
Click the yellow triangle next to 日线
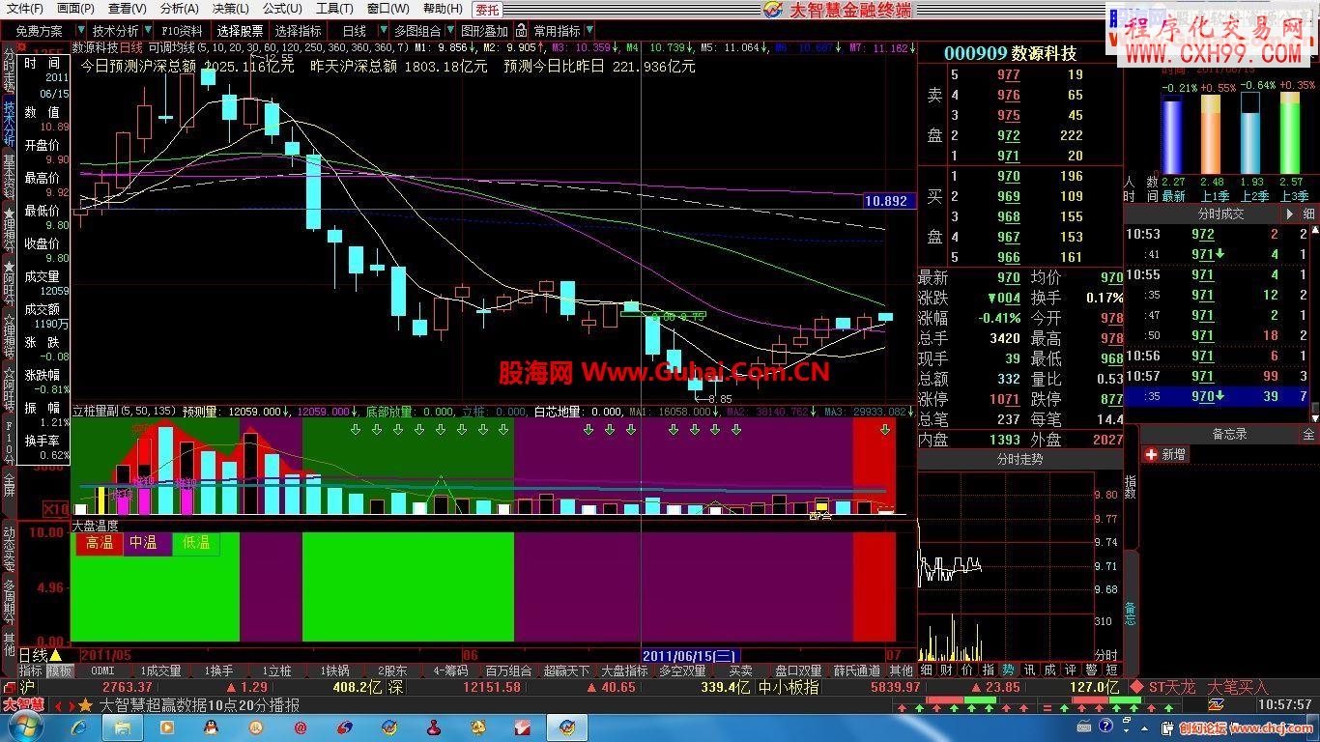(x=56, y=655)
